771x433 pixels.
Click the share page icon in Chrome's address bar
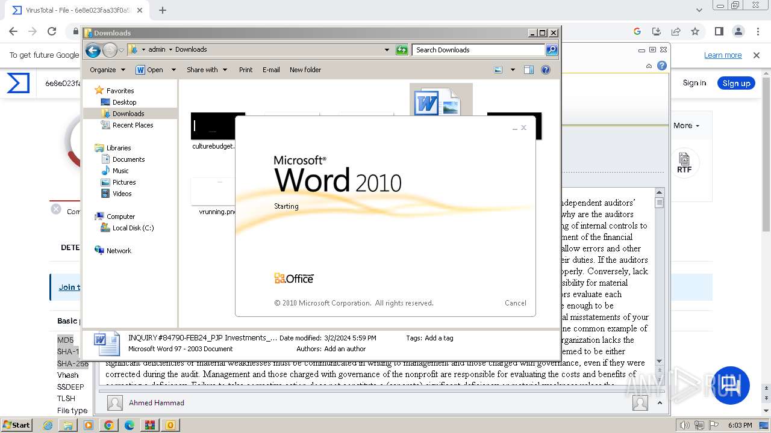[x=676, y=31]
